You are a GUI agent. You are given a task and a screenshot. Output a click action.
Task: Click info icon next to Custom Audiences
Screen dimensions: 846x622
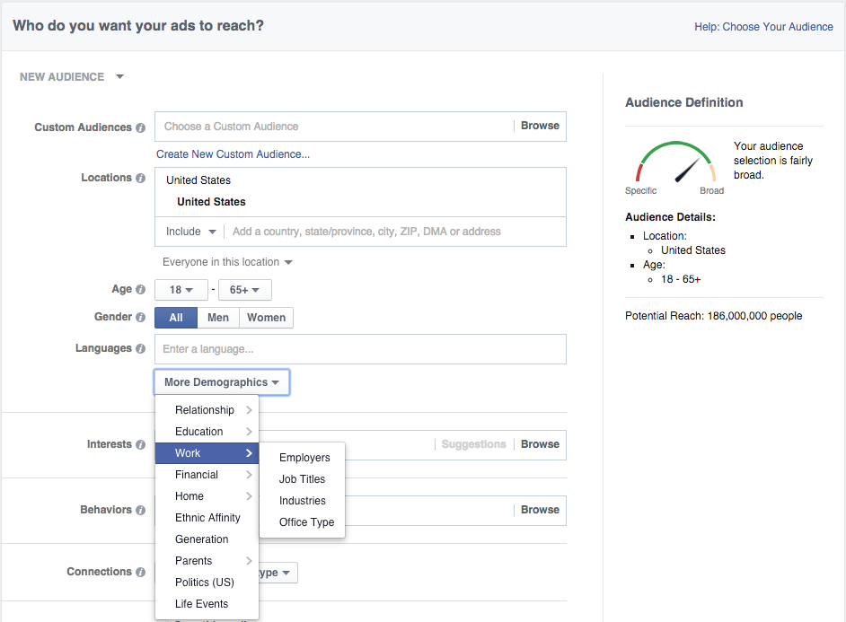click(140, 127)
